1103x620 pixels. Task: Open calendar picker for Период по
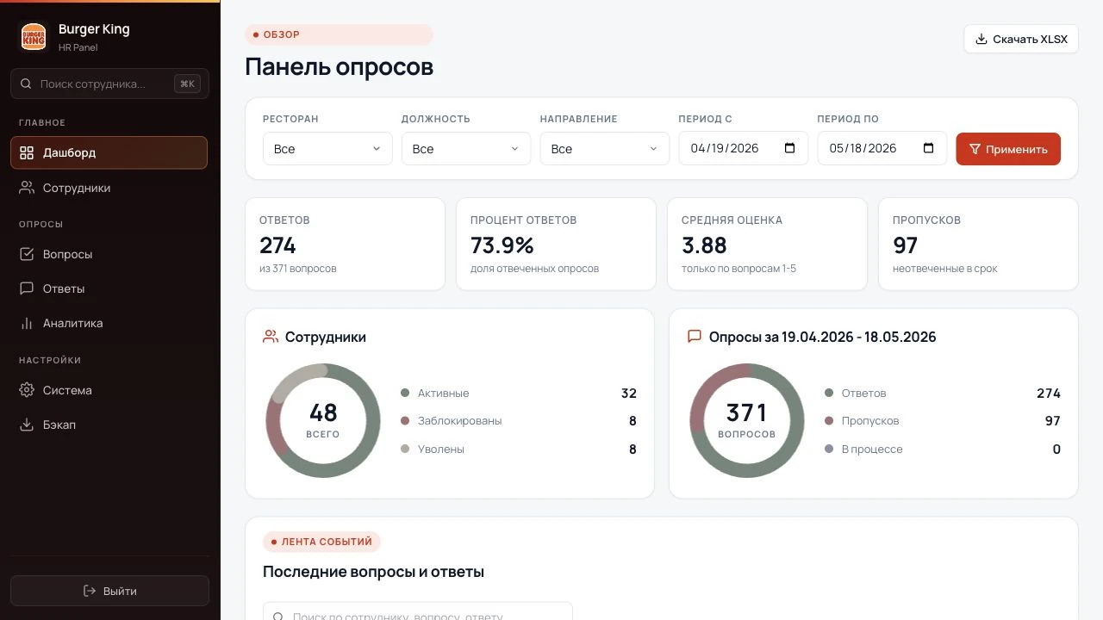929,148
